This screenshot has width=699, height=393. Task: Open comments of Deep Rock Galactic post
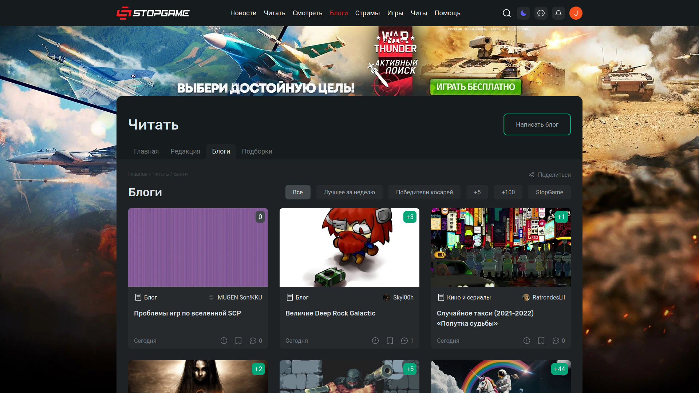pyautogui.click(x=407, y=341)
